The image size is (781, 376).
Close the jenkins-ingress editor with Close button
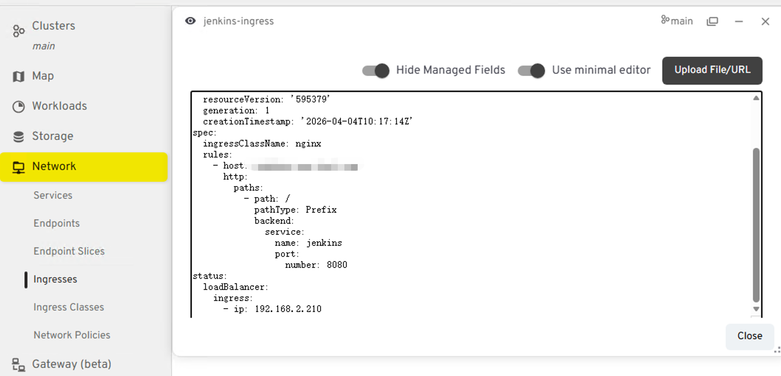pos(749,336)
